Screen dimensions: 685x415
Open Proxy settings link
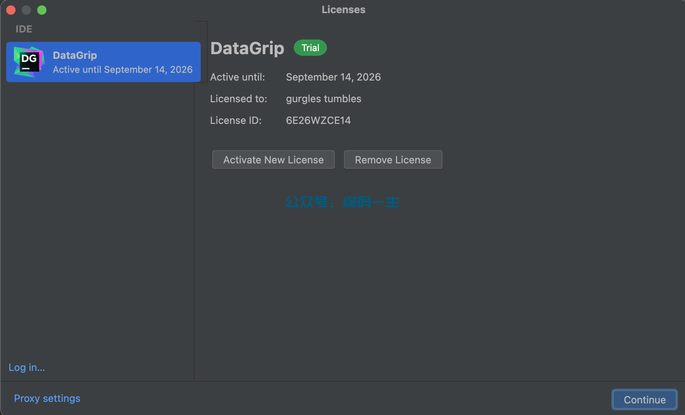(x=47, y=398)
